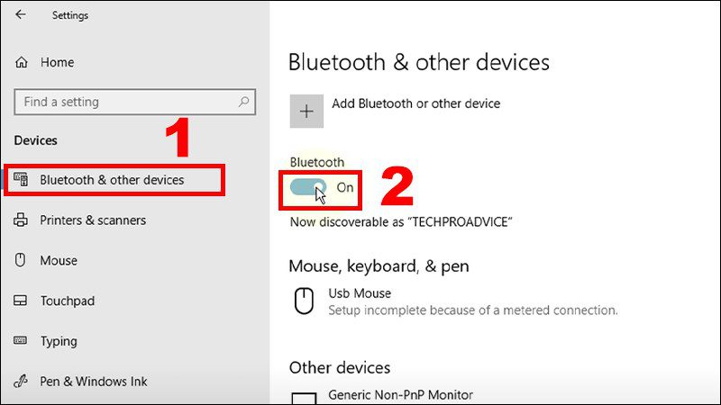
Task: Open Printers & scanners settings page
Action: (x=93, y=220)
